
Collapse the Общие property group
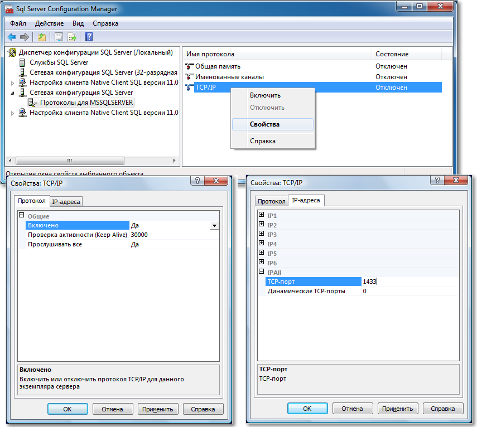pos(21,215)
